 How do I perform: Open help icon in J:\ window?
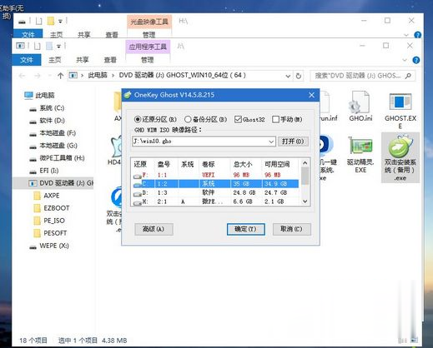pyautogui.click(x=416, y=60)
